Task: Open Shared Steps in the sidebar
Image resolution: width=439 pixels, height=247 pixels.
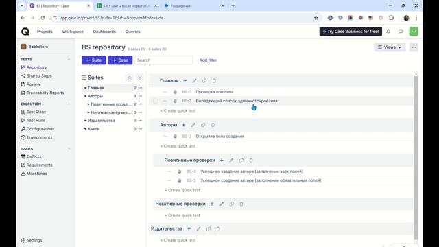Action: pos(36,76)
